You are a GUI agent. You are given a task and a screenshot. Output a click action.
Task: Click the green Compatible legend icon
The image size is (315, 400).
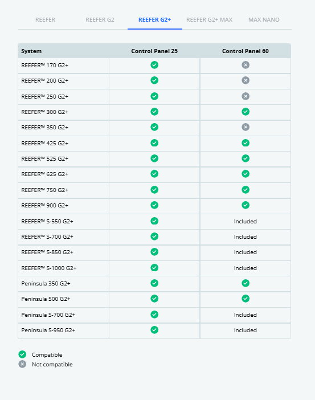22,354
